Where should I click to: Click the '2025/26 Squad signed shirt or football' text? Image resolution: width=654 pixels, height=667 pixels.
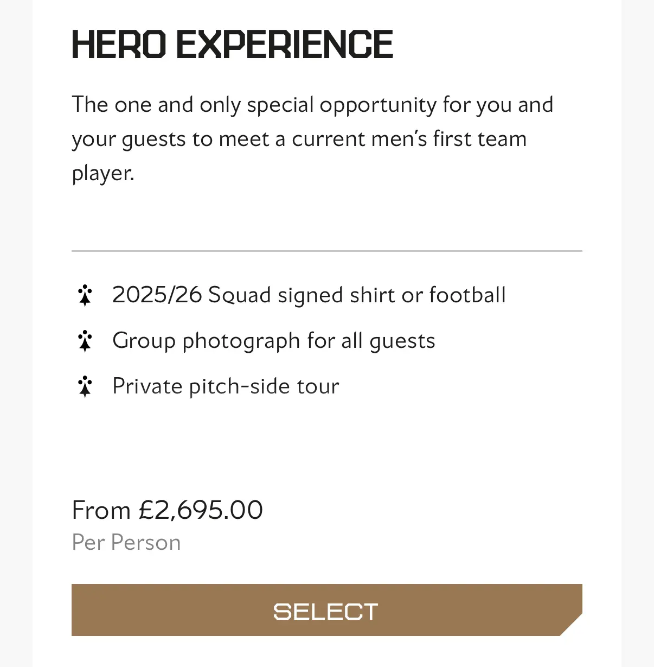tap(309, 295)
